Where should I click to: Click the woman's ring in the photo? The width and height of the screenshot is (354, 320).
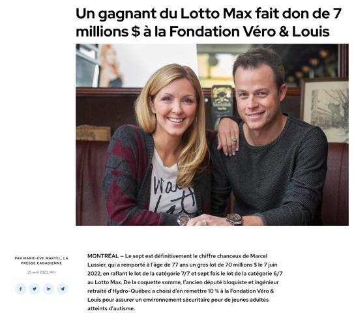point(234,139)
